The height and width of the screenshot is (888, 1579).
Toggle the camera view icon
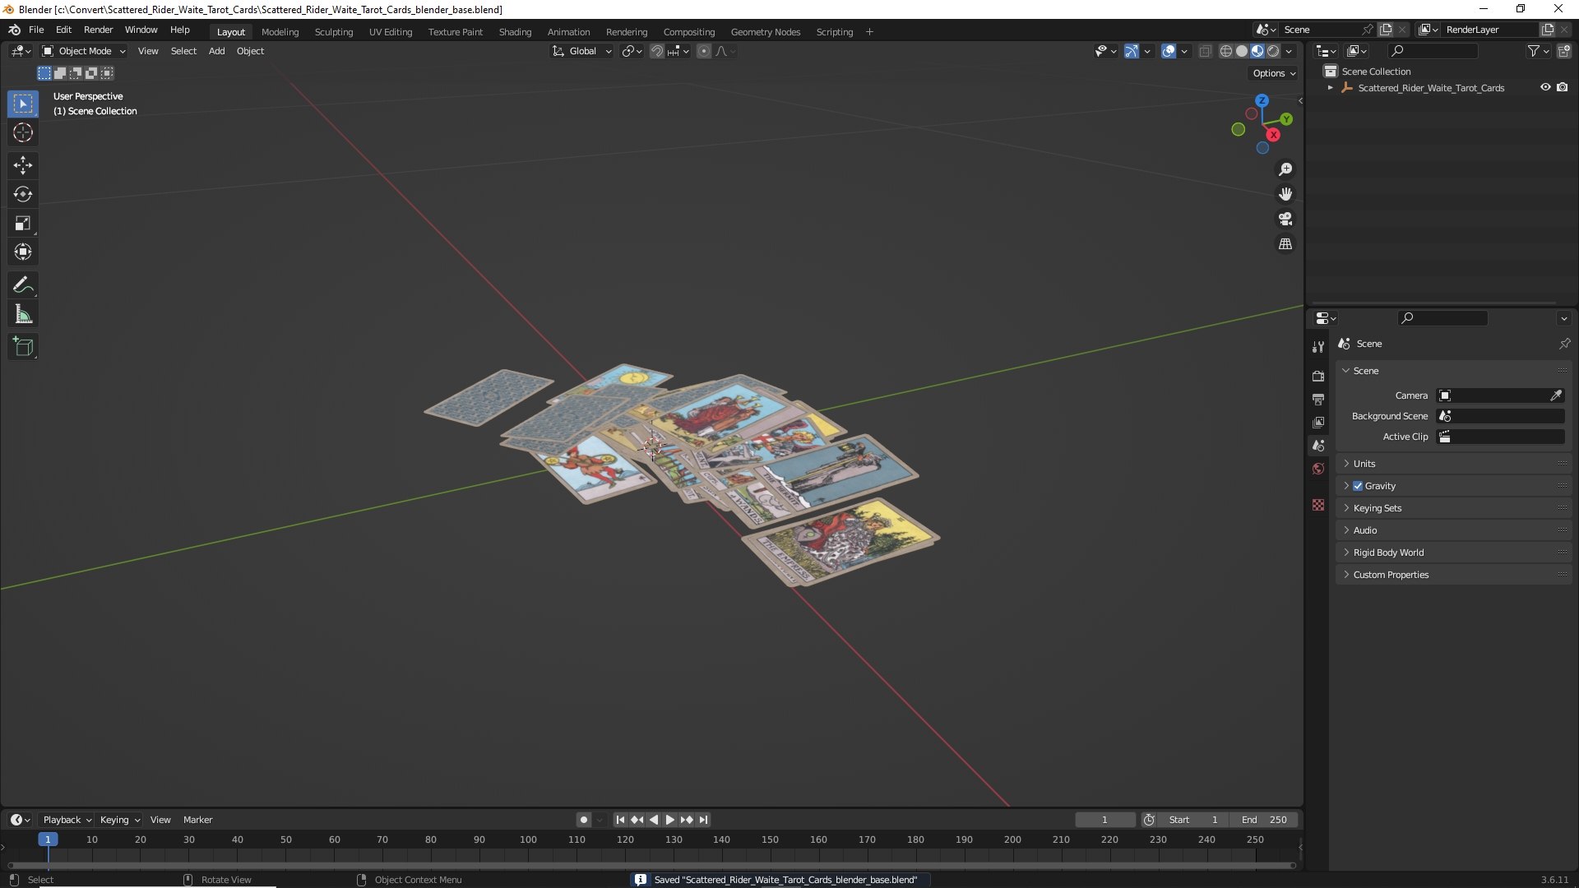coord(1285,219)
